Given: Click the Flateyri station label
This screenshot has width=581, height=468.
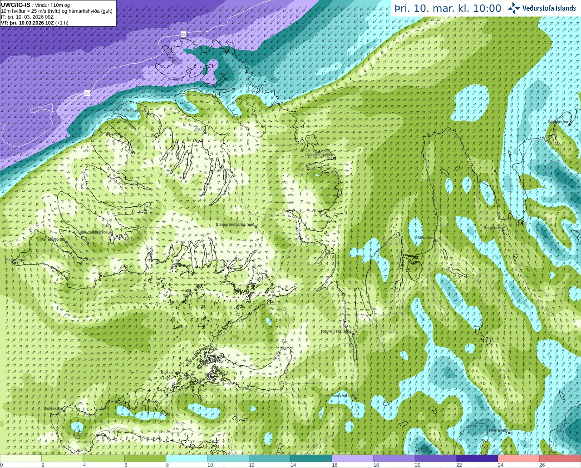Looking at the screenshot, I should tap(113, 134).
